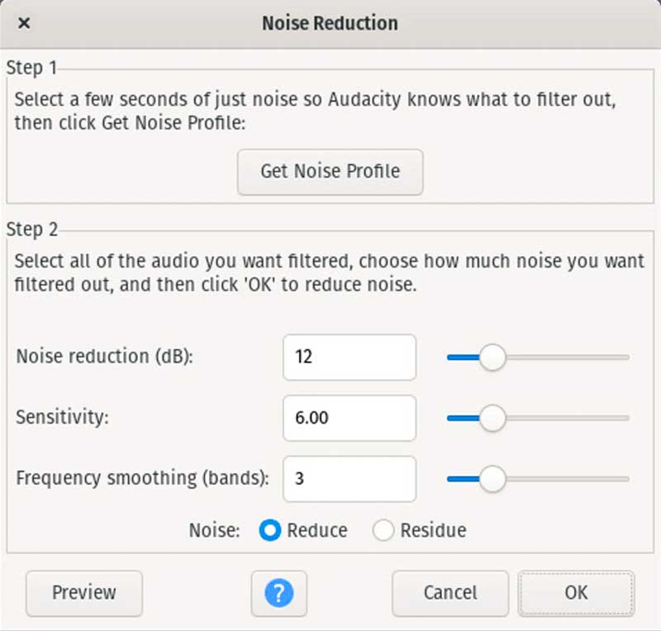Open the help question mark icon

click(279, 593)
